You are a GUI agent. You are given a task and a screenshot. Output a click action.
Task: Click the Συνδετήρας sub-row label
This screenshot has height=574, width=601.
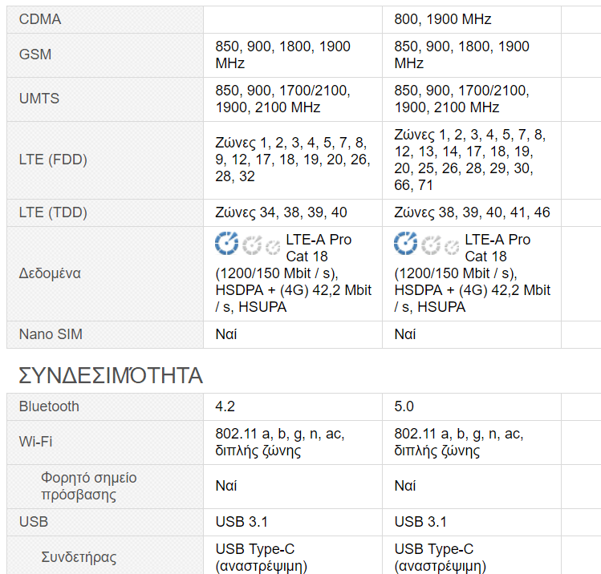79,556
